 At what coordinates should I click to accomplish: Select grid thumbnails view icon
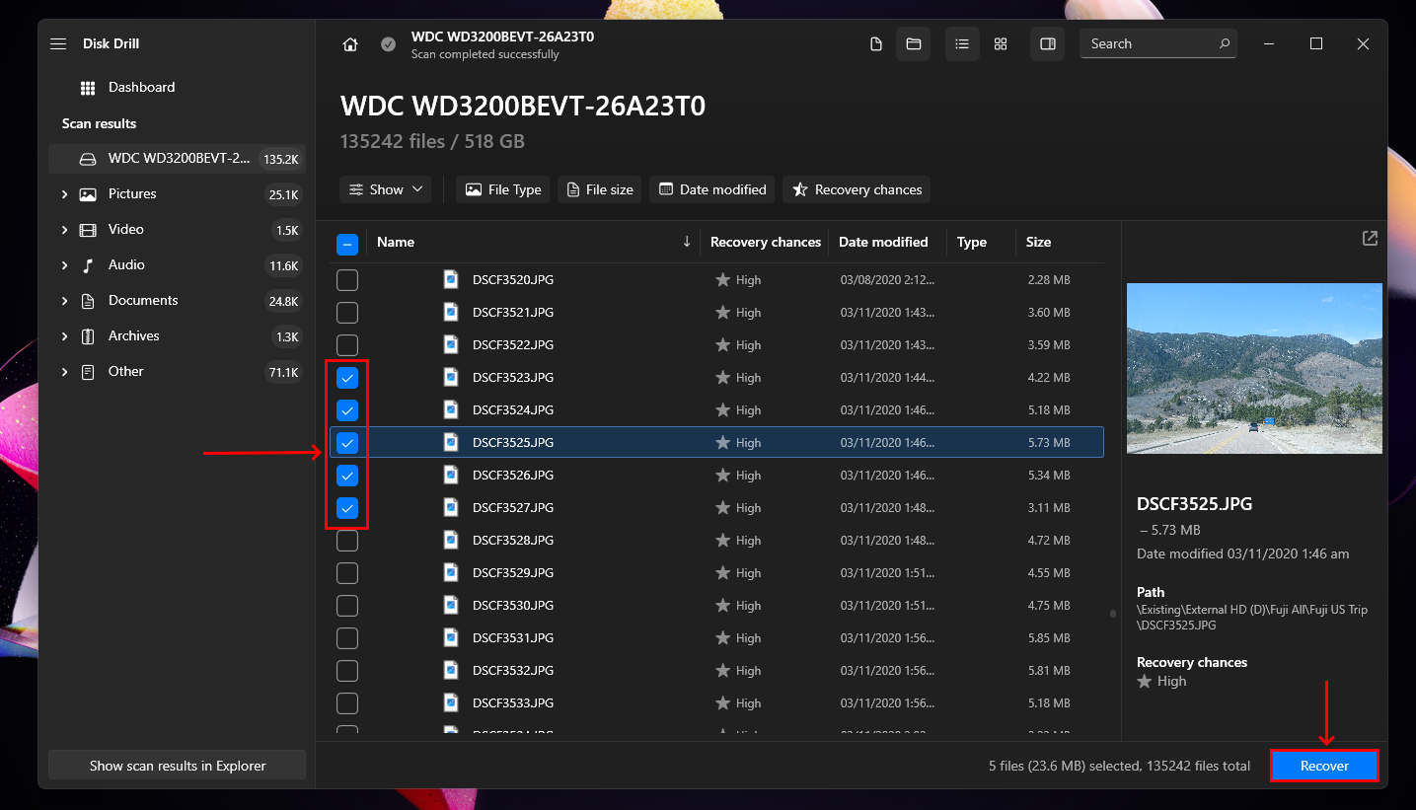(x=1001, y=44)
